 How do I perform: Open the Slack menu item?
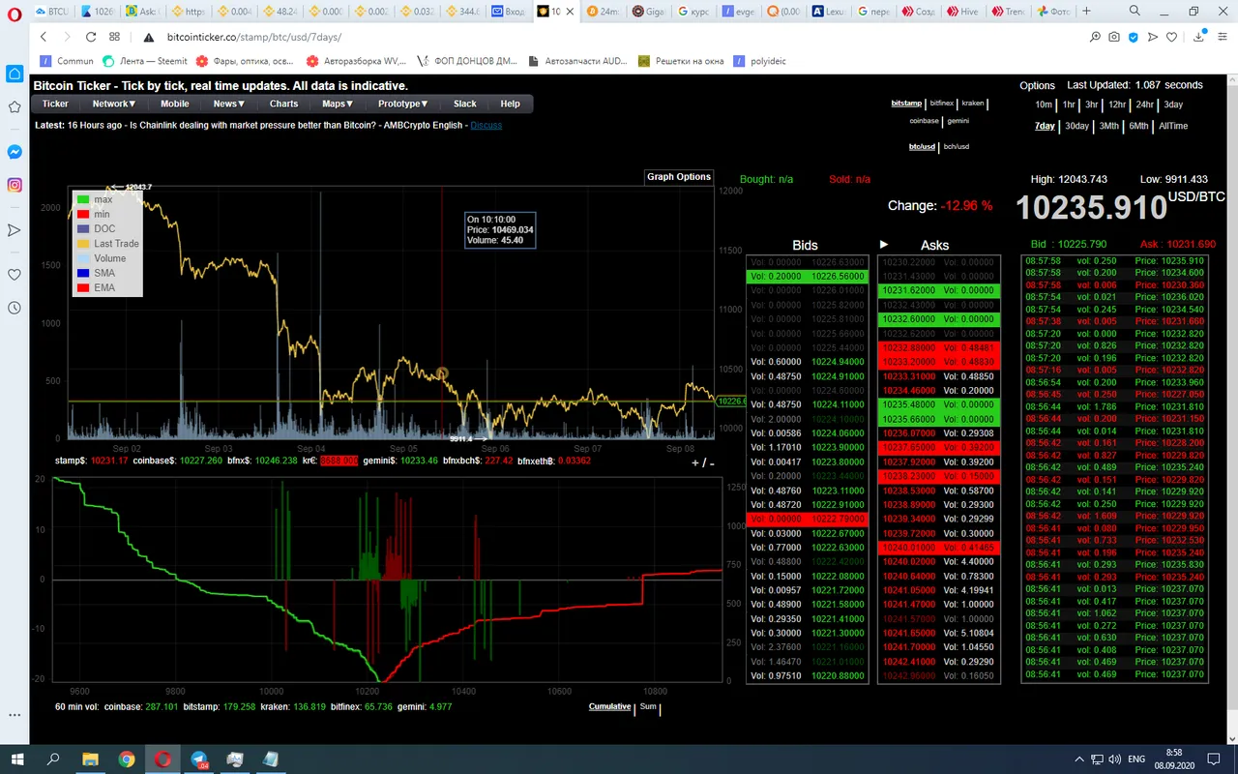point(465,104)
